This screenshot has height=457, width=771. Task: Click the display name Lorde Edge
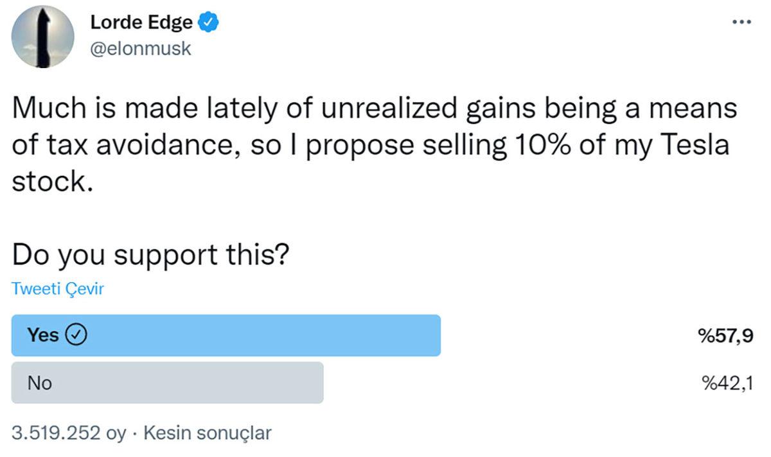point(142,21)
